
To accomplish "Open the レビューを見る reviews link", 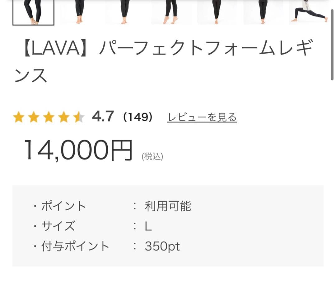I will 202,117.
